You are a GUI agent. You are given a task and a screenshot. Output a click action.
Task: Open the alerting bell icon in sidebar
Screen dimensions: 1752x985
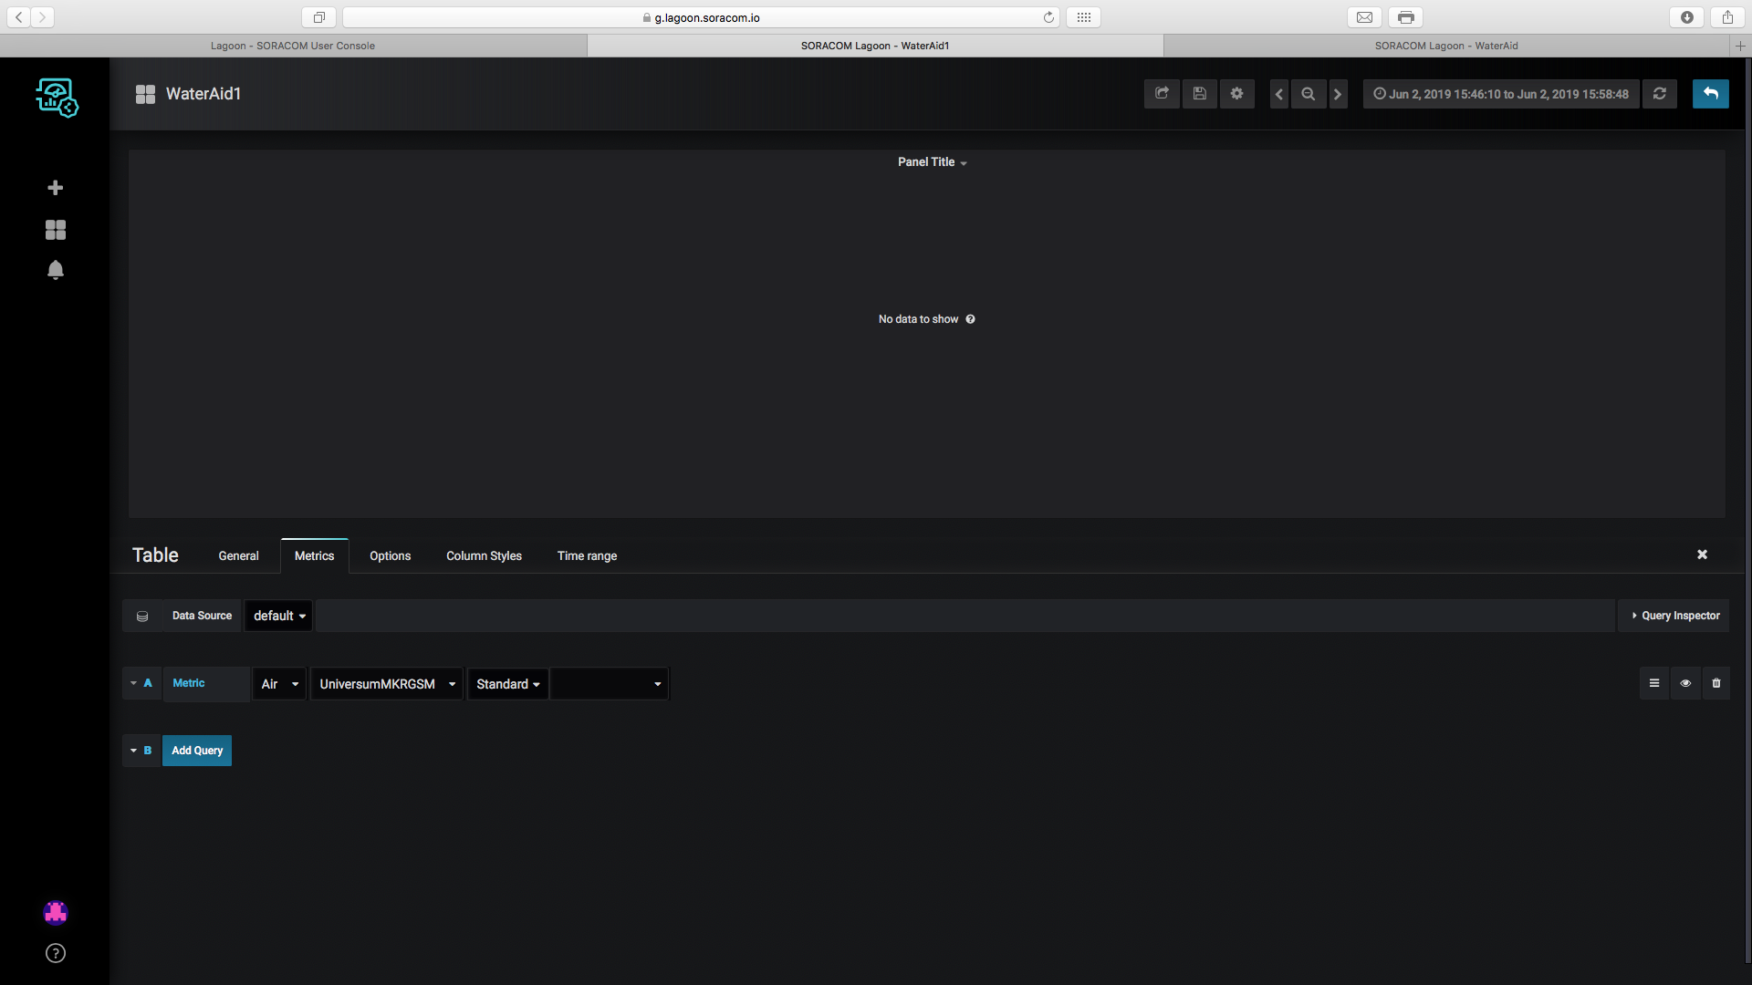pyautogui.click(x=56, y=270)
